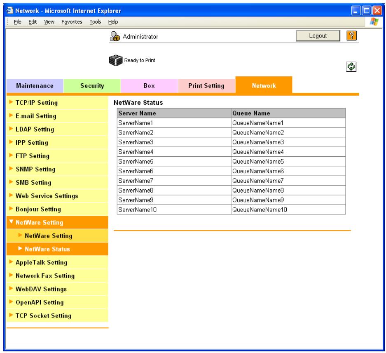The image size is (386, 353).
Task: Switch to the Print Setting tab
Action: pos(206,86)
